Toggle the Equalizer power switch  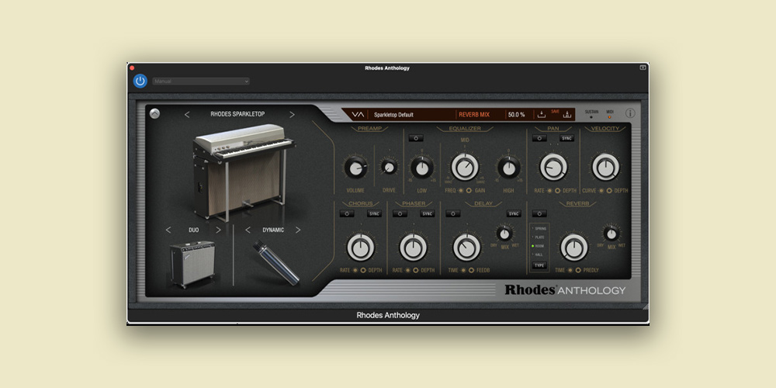click(x=417, y=138)
